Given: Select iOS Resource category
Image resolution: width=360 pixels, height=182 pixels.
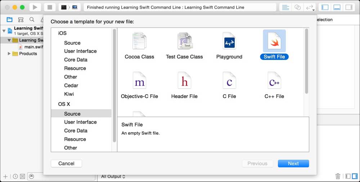Looking at the screenshot, I should coord(75,68).
